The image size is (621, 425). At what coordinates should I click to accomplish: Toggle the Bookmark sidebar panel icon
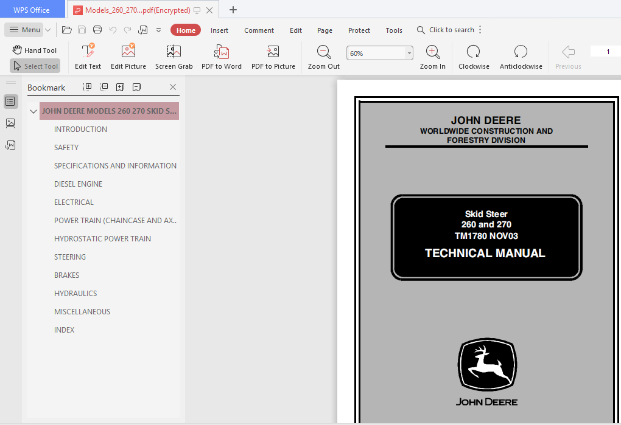[11, 102]
